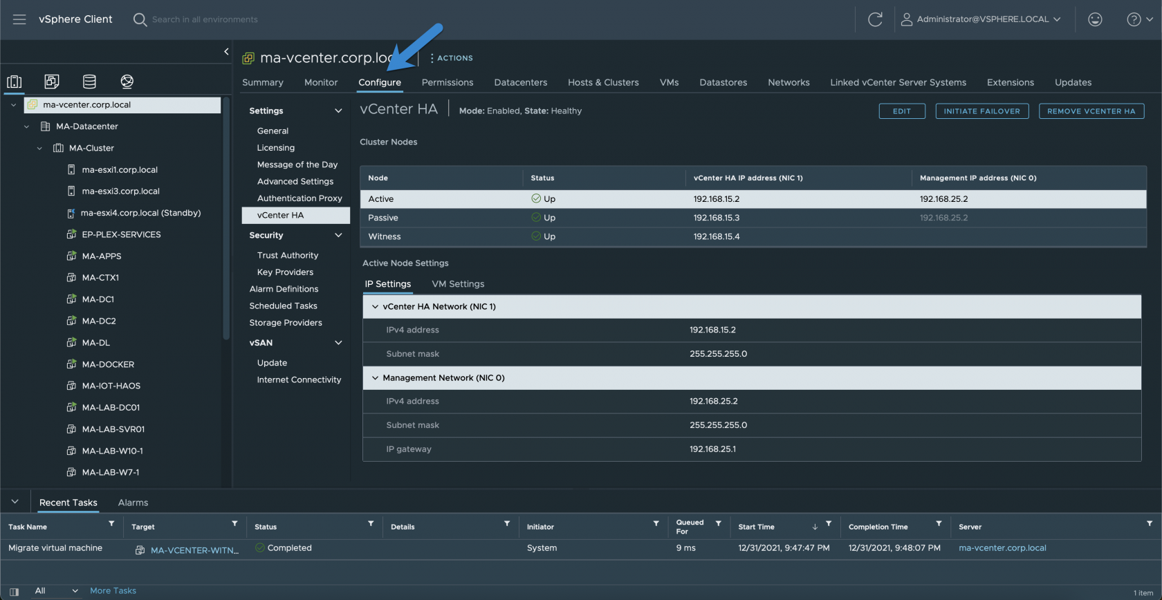Collapse the MA-Datacenter tree node

point(26,126)
